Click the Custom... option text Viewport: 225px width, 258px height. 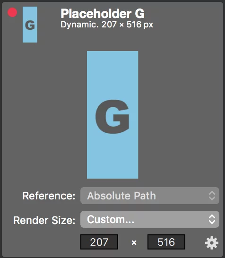pos(111,219)
